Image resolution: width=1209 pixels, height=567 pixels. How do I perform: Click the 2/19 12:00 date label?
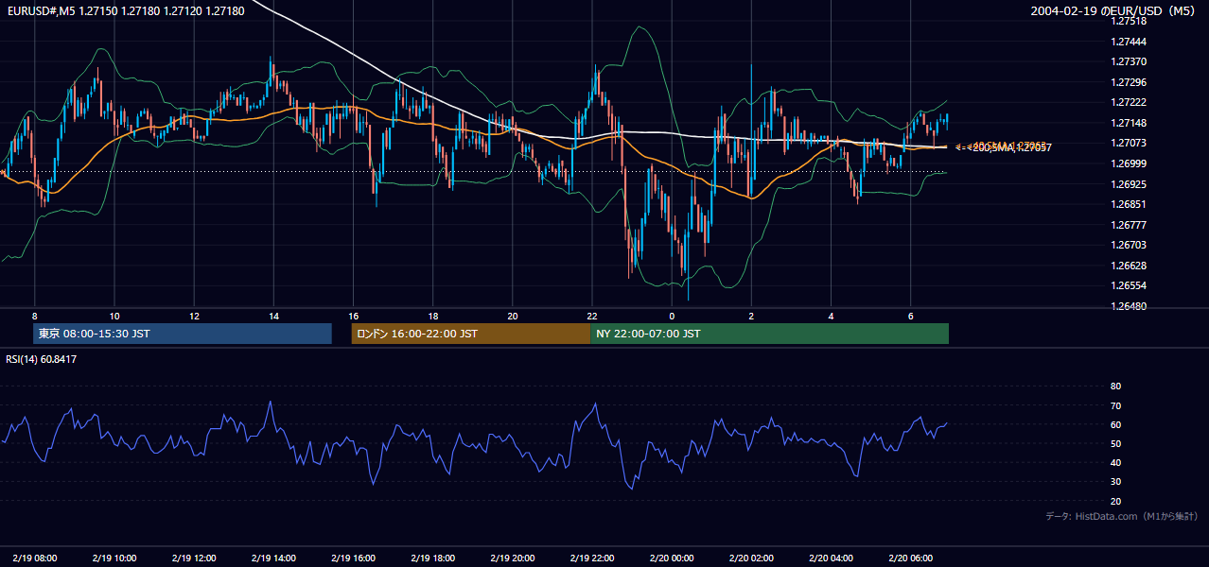pyautogui.click(x=193, y=558)
